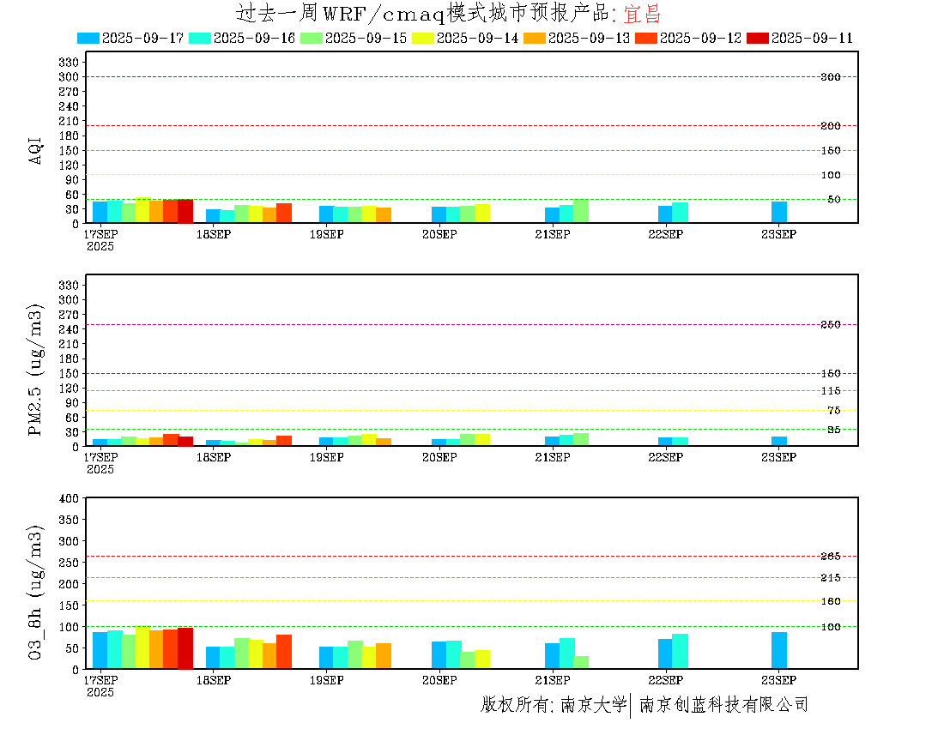
Task: Click the O3_8h (ug/m3) axis label
Action: pos(35,593)
